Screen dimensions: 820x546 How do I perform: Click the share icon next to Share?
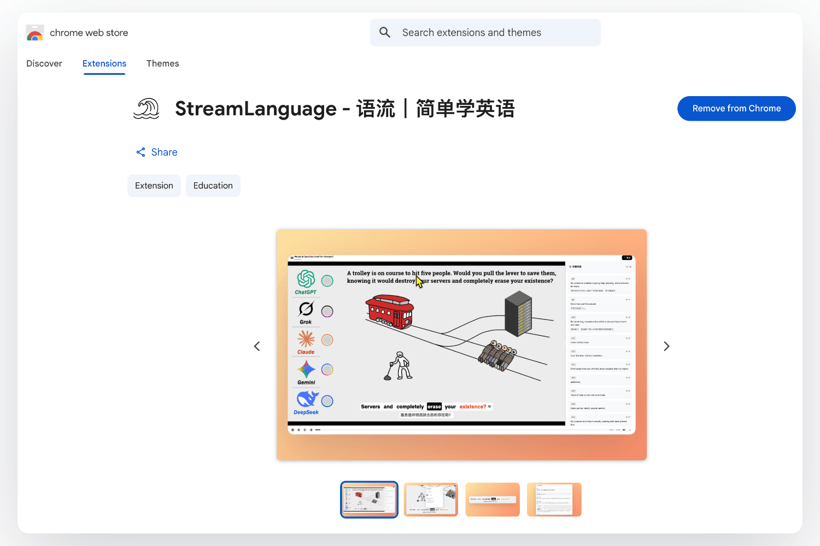pyautogui.click(x=140, y=152)
